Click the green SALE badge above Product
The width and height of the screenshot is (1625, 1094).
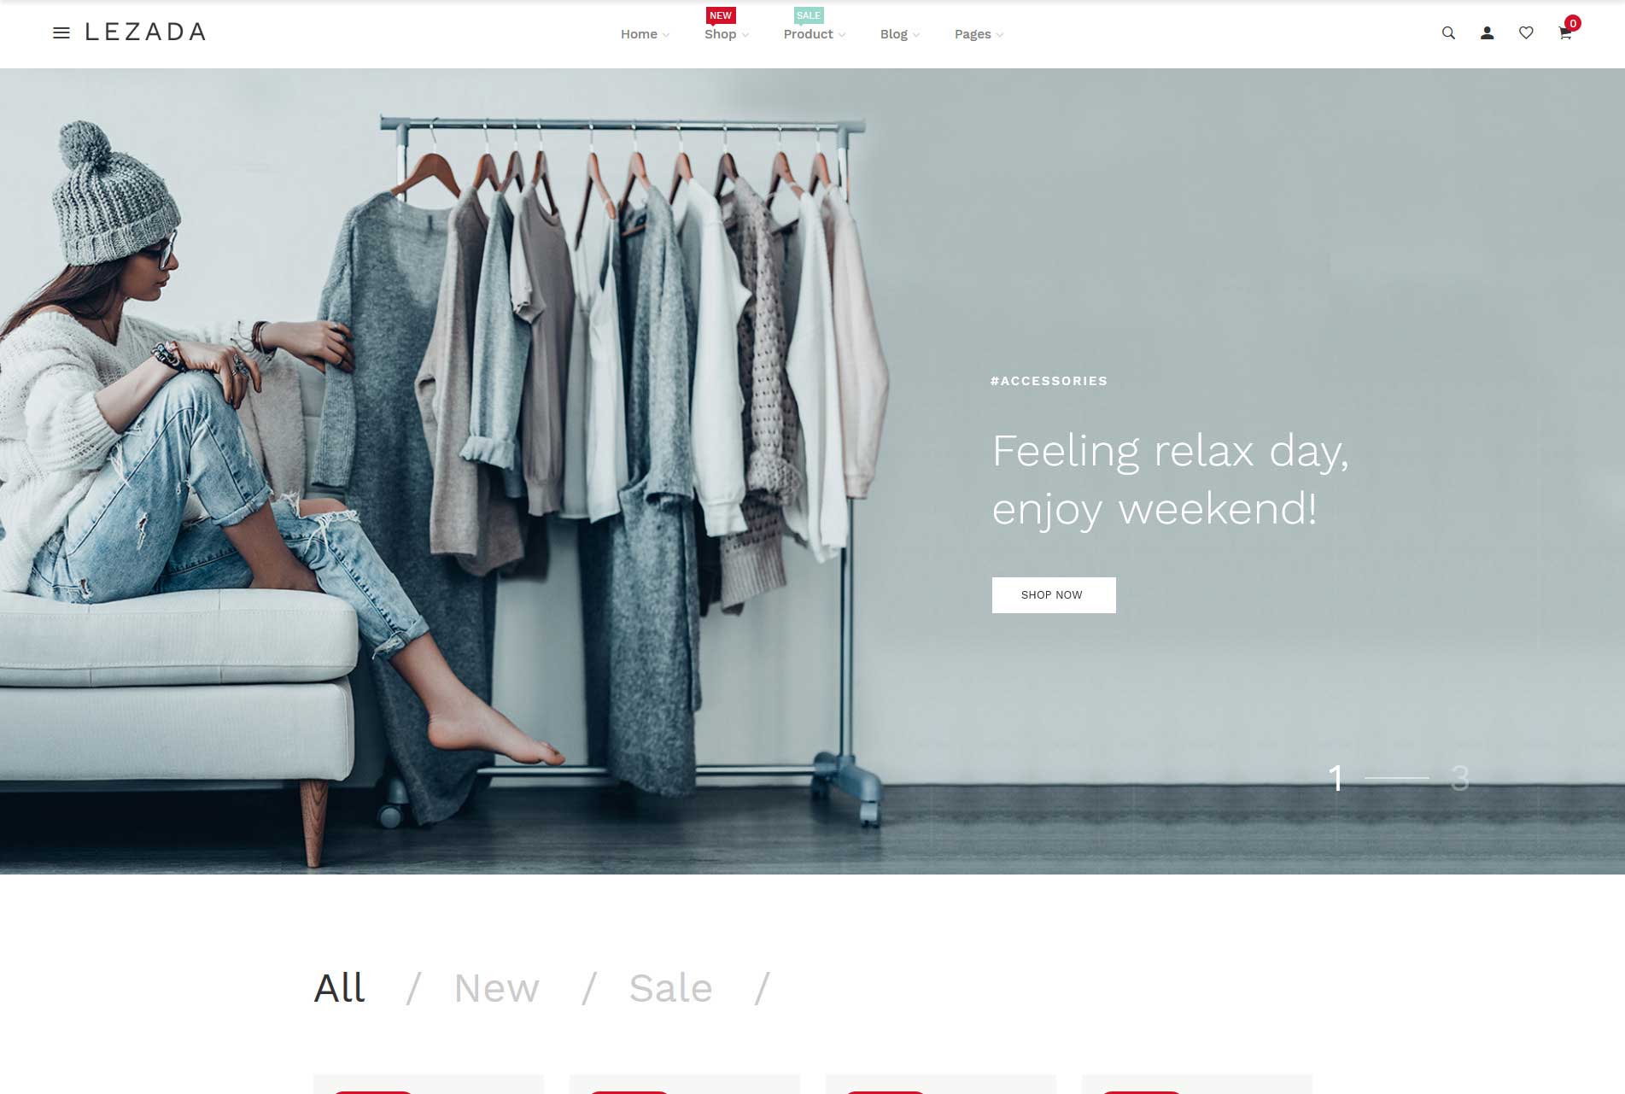point(808,15)
